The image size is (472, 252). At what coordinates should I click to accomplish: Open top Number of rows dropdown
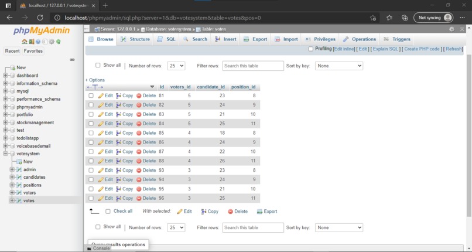pyautogui.click(x=176, y=66)
